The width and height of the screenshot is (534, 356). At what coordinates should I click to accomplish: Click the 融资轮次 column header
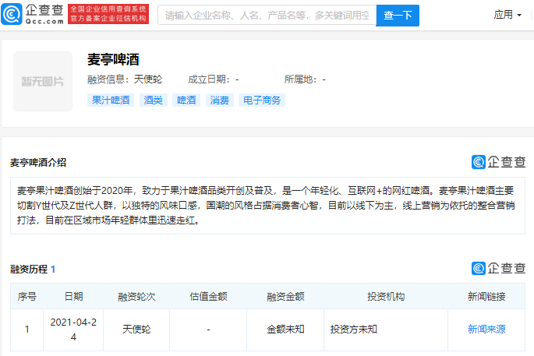click(x=136, y=297)
